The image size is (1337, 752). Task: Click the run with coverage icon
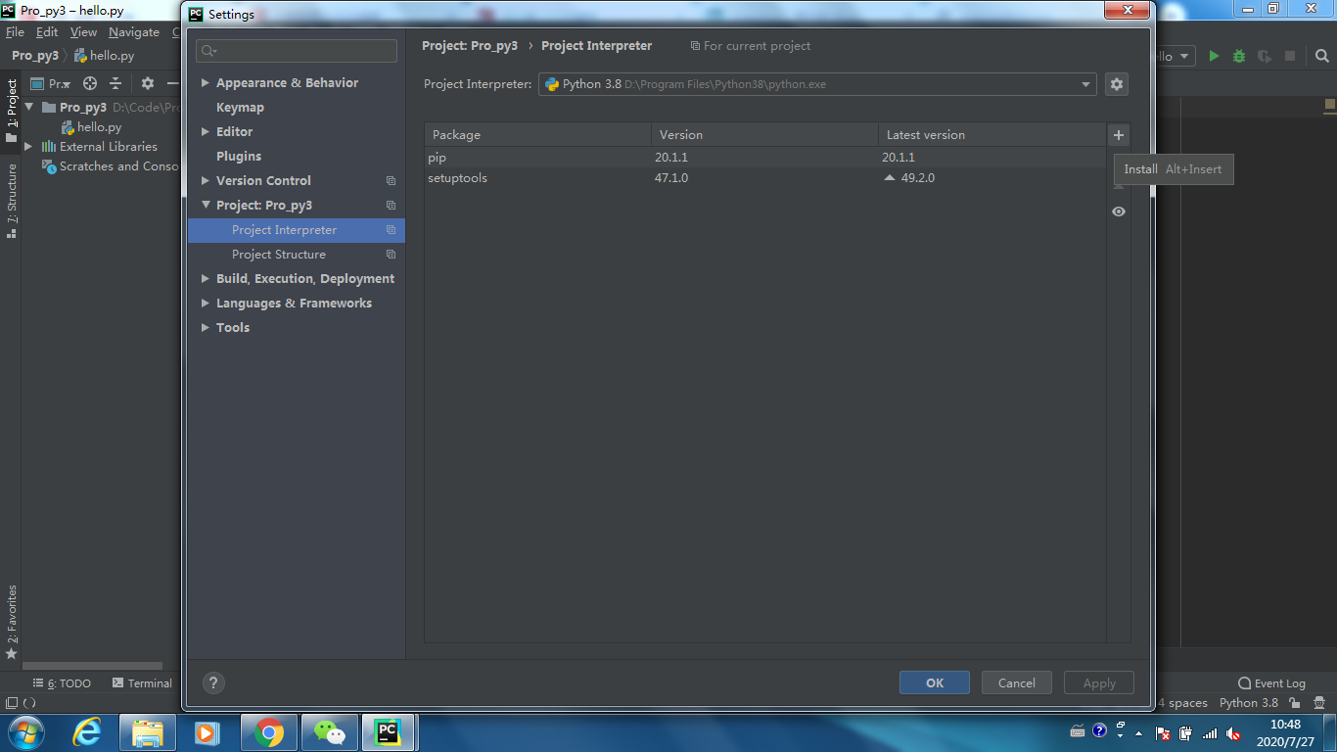tap(1265, 56)
